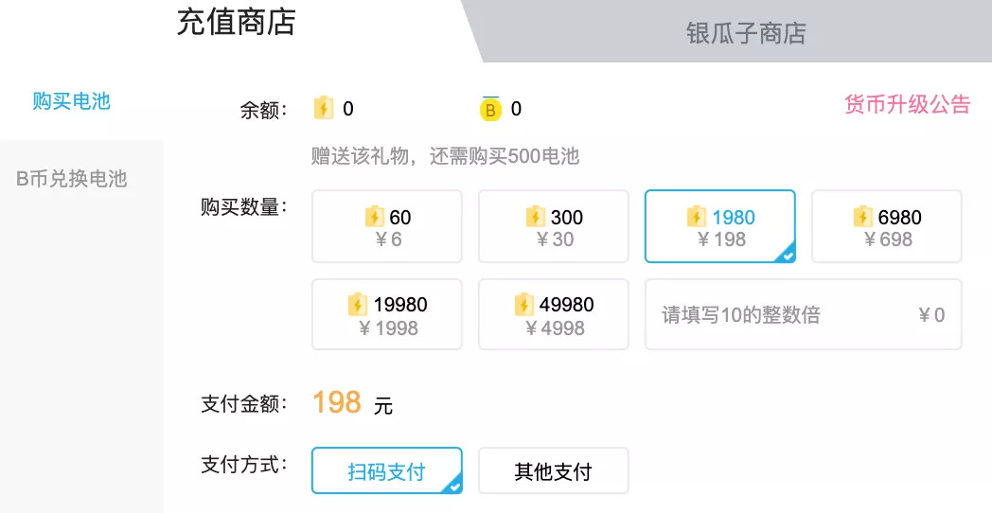The height and width of the screenshot is (513, 992).
Task: Click battery icon in the 1980 pack
Action: 698,217
